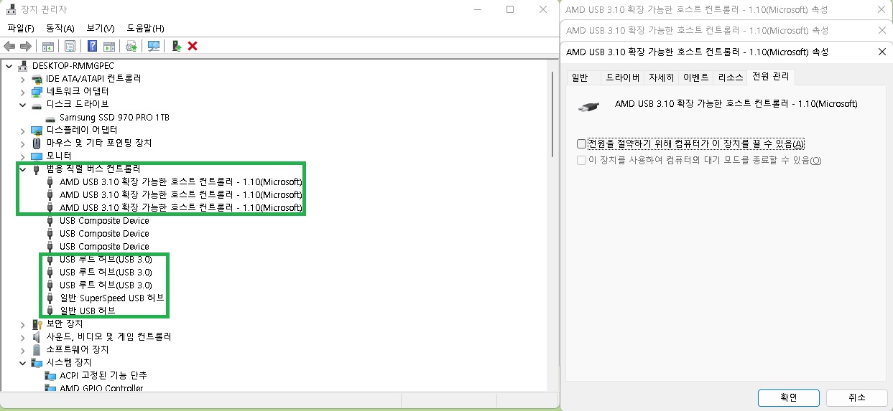The width and height of the screenshot is (893, 411).
Task: Click the icon beside 일반 SuperSpeed USB 허브
Action: click(50, 298)
